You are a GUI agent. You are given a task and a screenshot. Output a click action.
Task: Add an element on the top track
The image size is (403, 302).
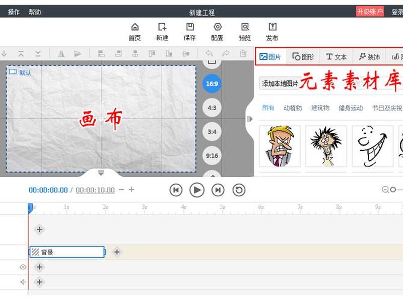39,230
